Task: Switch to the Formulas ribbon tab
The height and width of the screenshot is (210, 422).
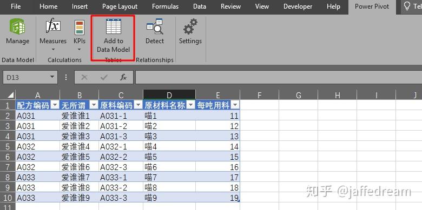Action: coord(165,6)
